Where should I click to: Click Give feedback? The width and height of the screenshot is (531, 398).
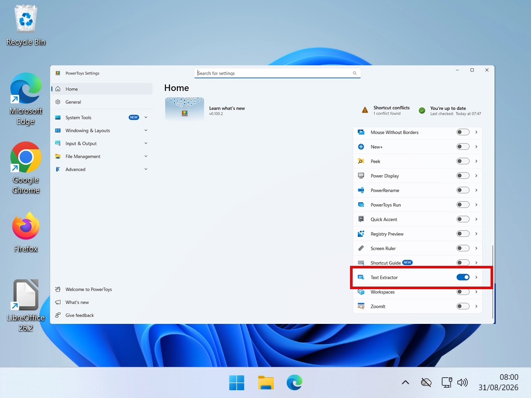[102, 316]
